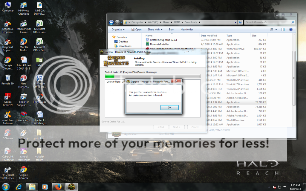The width and height of the screenshot is (306, 191).
Task: Switch to HoN patcher in taskbar
Action: click(x=71, y=187)
